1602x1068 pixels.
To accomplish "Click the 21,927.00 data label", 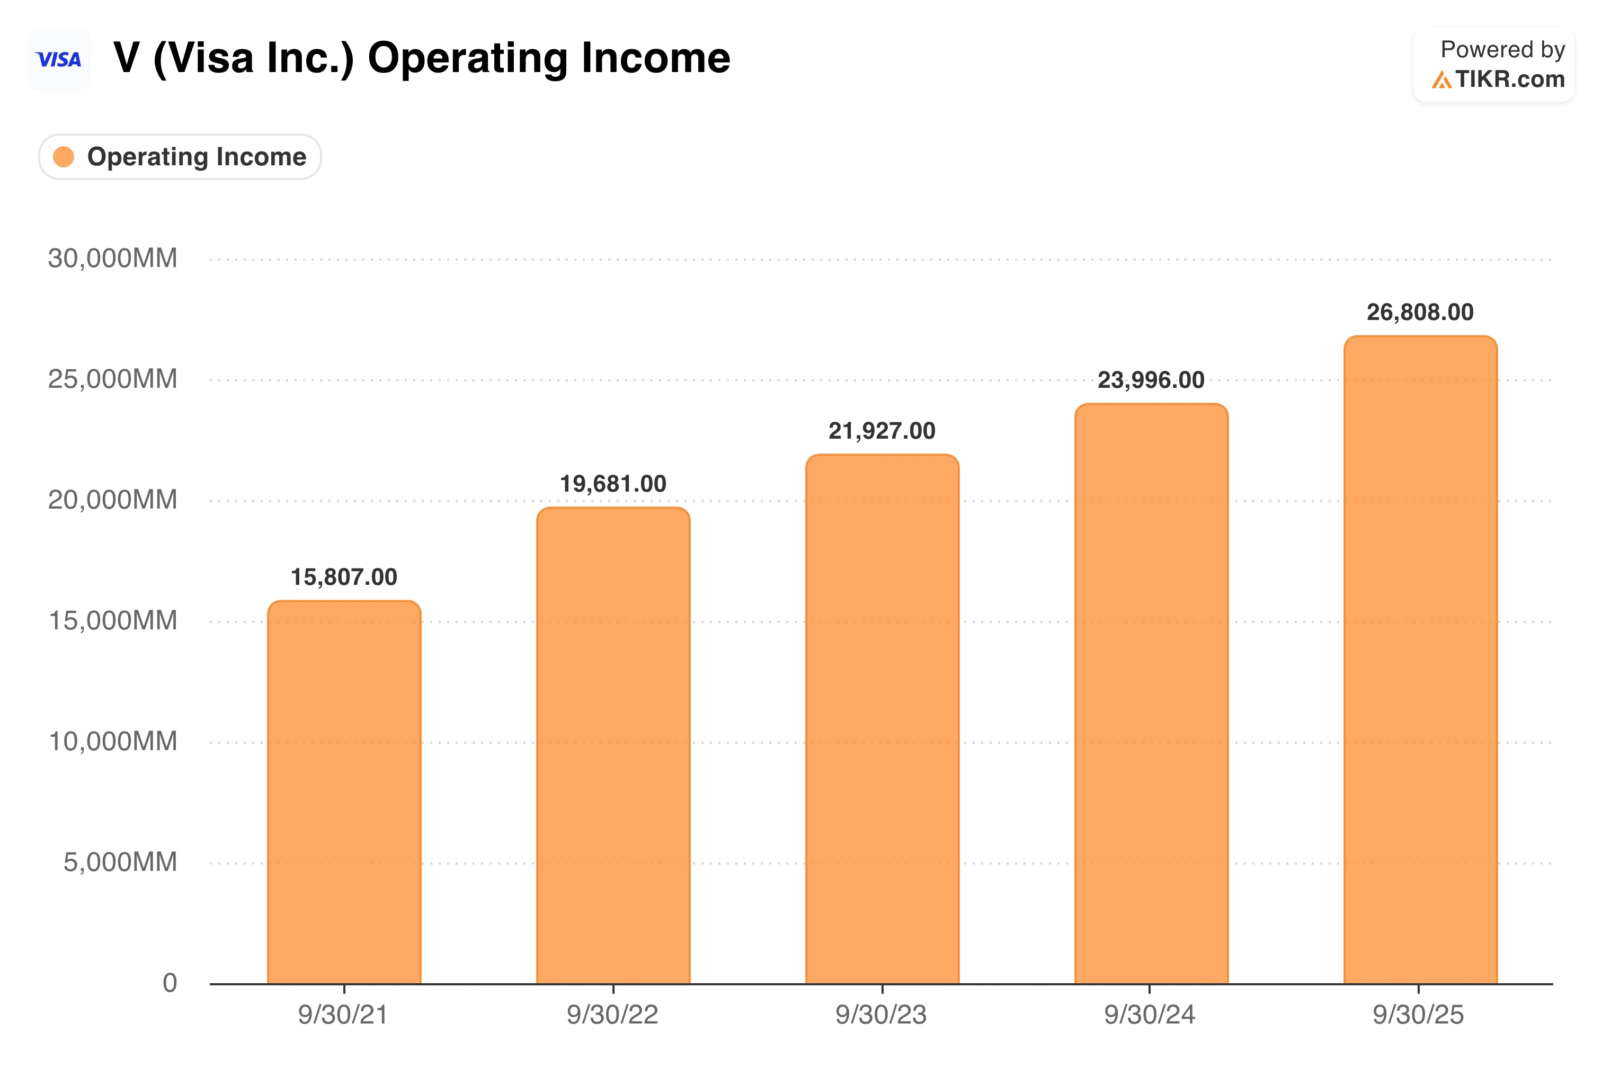I will pos(882,431).
